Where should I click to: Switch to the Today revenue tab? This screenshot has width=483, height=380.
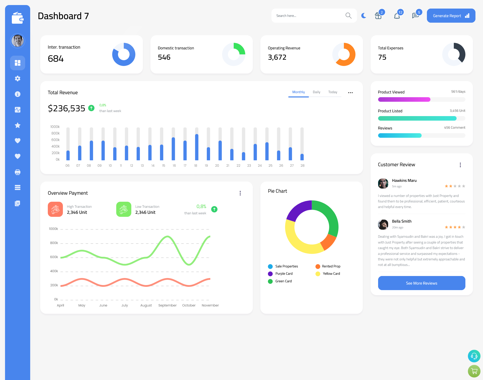tap(333, 92)
